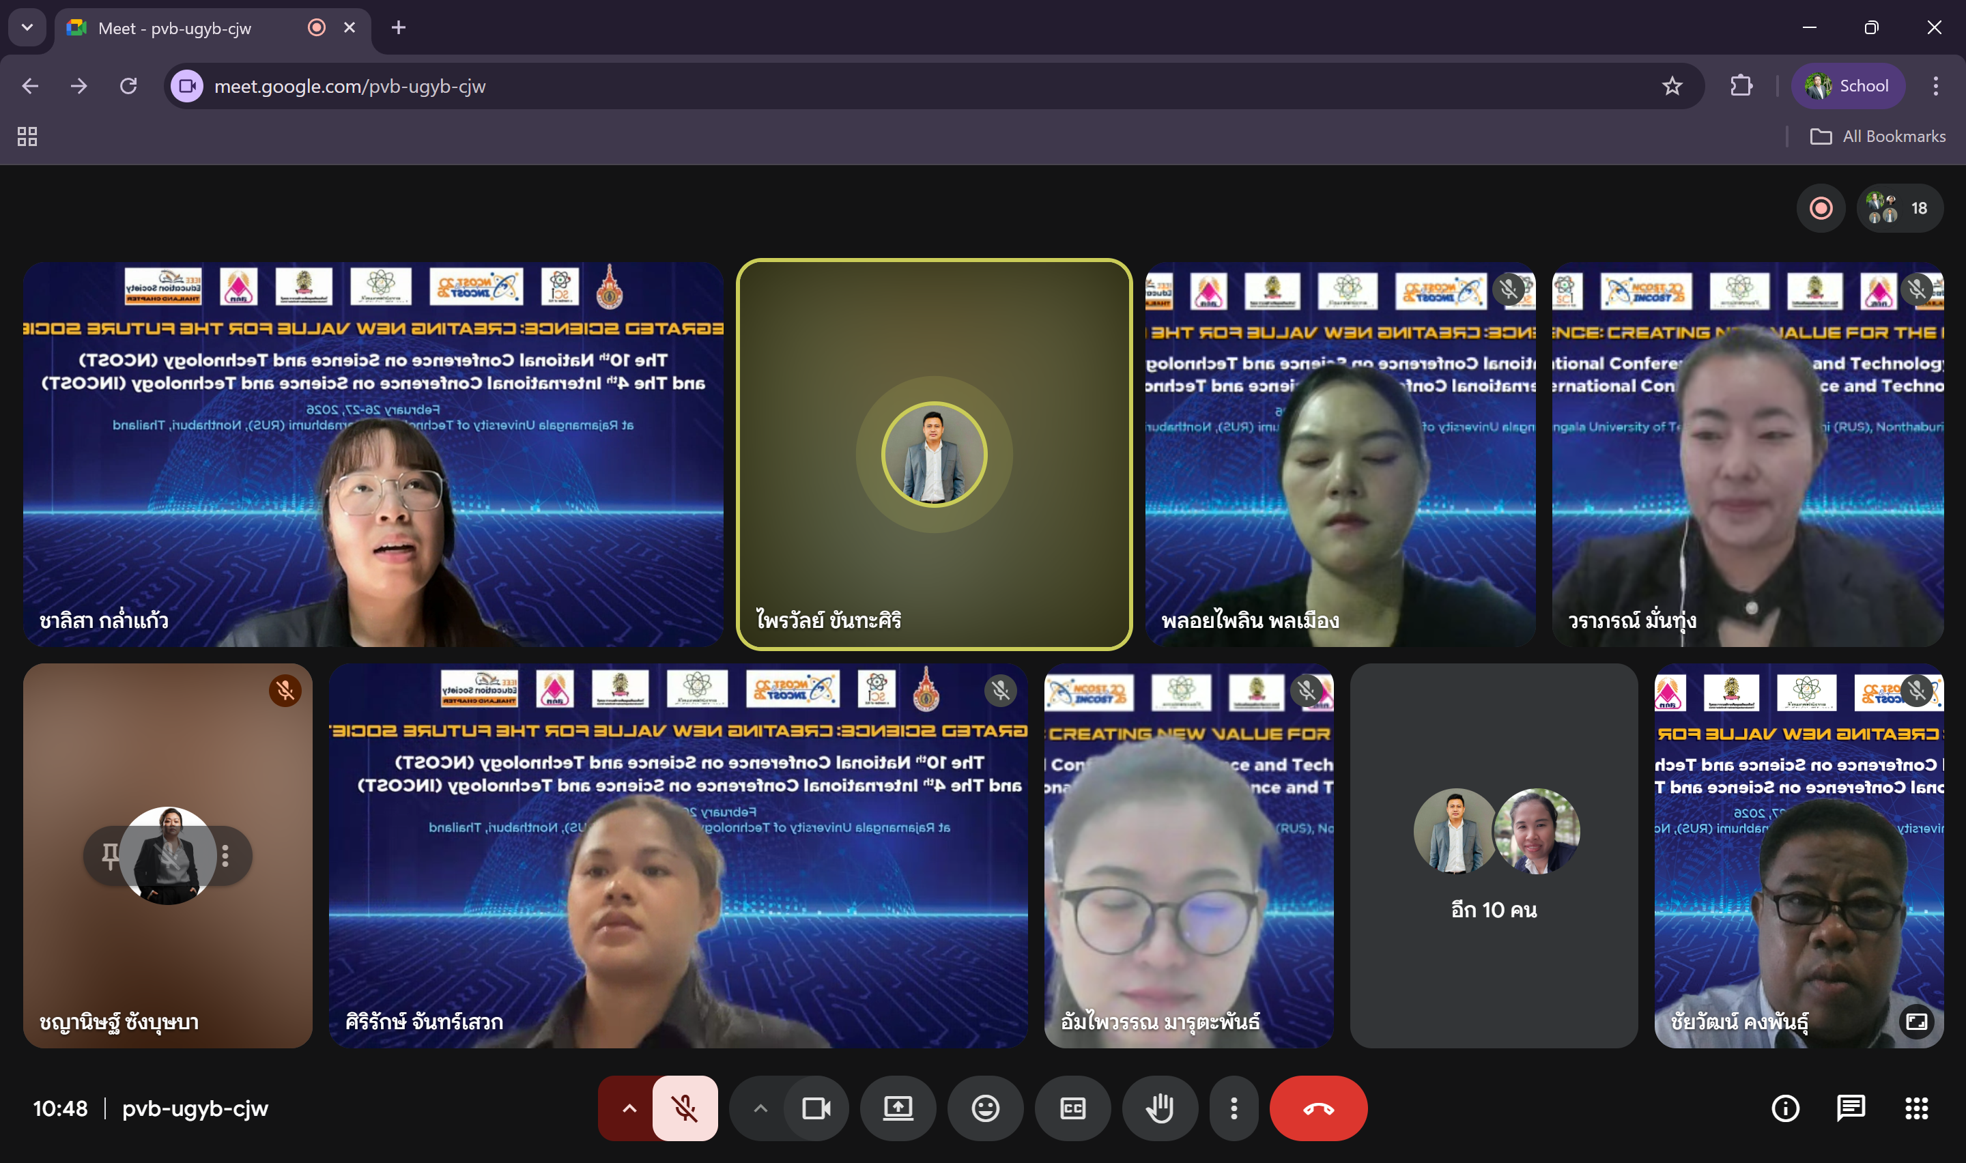The width and height of the screenshot is (1966, 1163).
Task: Open the activities grid icon
Action: point(1917,1108)
